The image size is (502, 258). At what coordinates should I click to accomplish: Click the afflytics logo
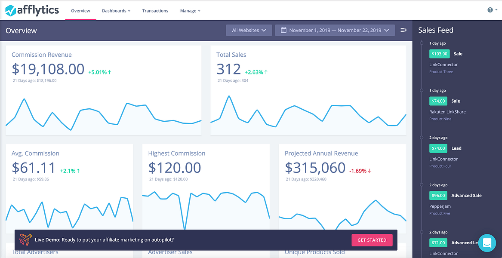(x=32, y=11)
